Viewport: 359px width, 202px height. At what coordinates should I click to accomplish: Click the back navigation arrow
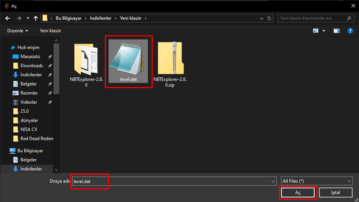(x=8, y=18)
